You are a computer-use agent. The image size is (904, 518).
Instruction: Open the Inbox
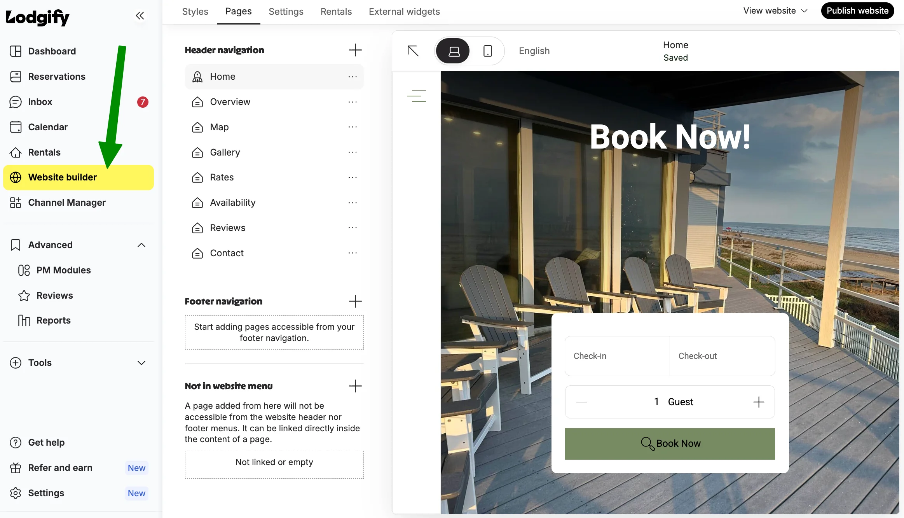tap(79, 102)
